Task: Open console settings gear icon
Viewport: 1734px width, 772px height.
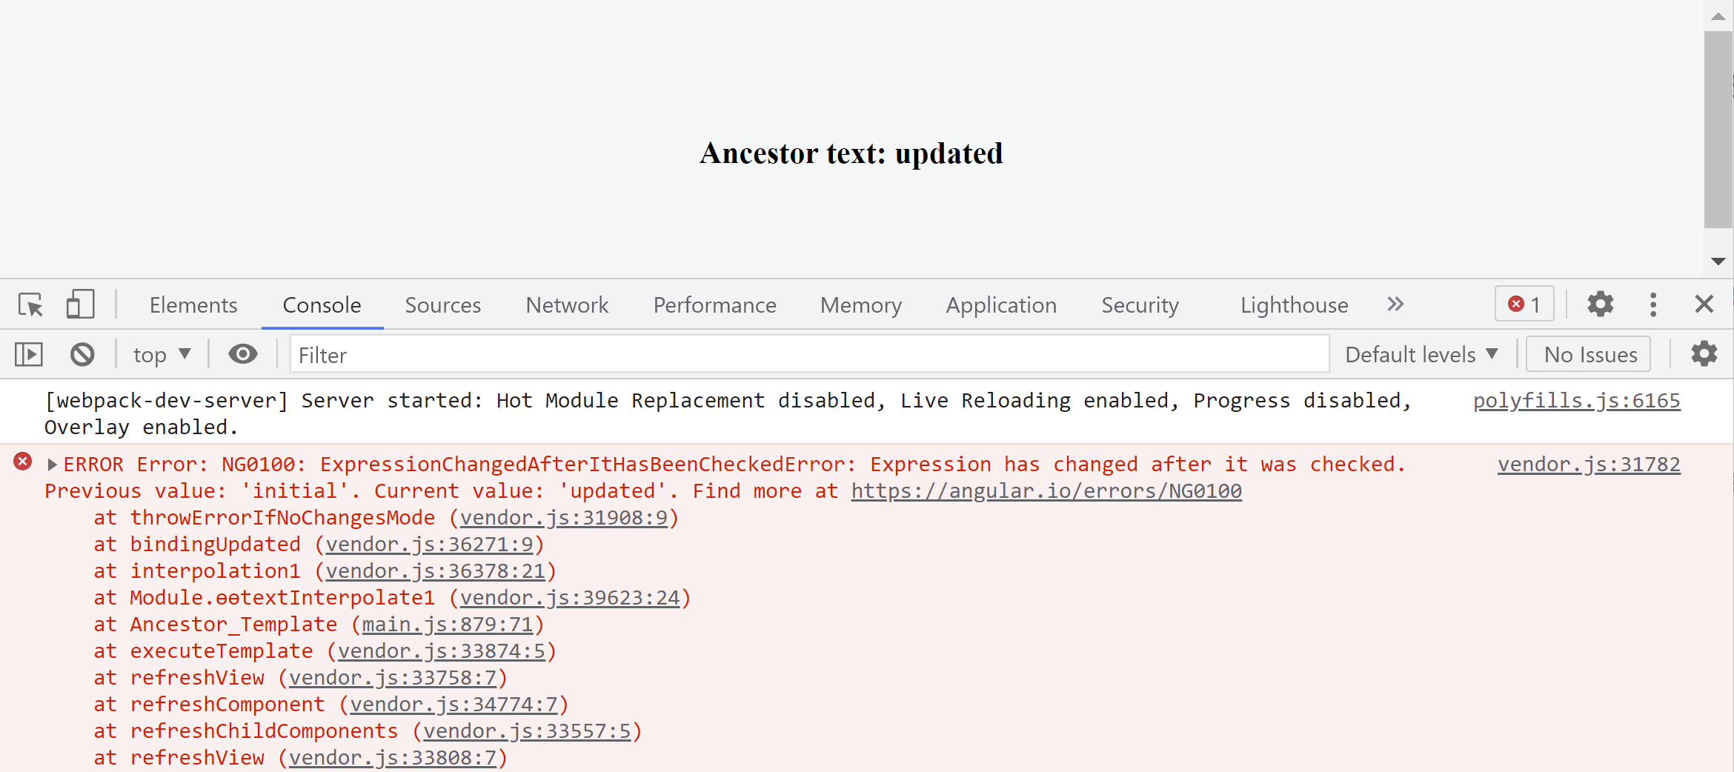Action: pos(1704,355)
